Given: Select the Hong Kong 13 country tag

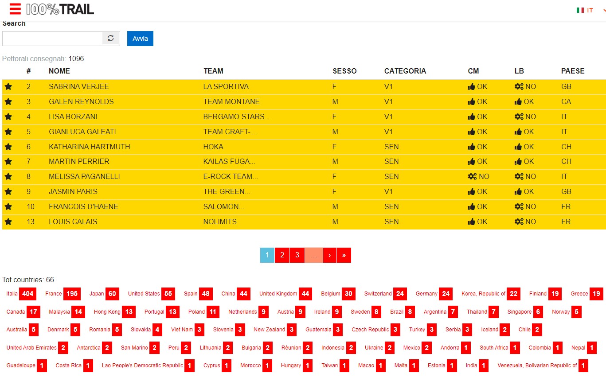Looking at the screenshot, I should pos(114,312).
